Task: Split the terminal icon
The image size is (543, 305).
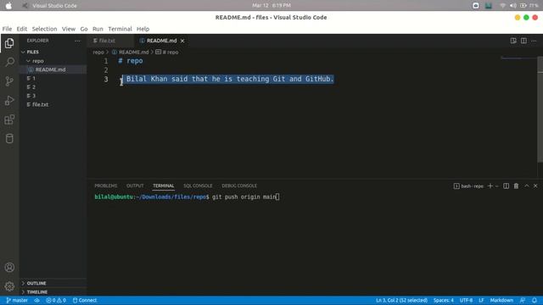Action: [x=506, y=186]
